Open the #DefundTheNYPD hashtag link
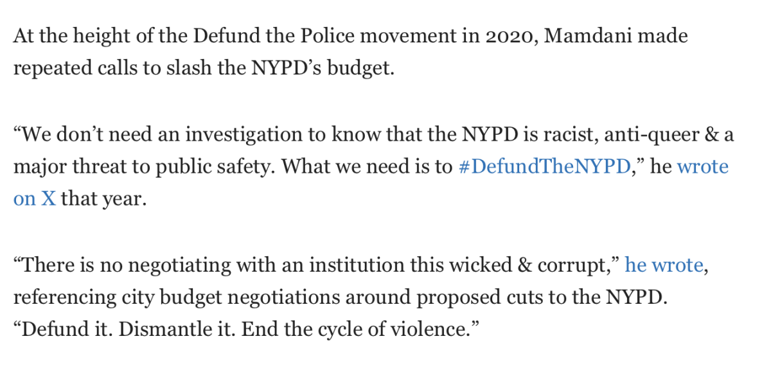Viewport: 771px width, 368px height. (x=544, y=167)
